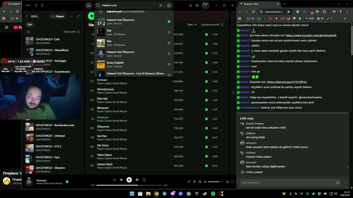Viewport: 353px width, 198px height.
Task: Search 'haberin yok' instead suggestion
Action: click(x=134, y=12)
